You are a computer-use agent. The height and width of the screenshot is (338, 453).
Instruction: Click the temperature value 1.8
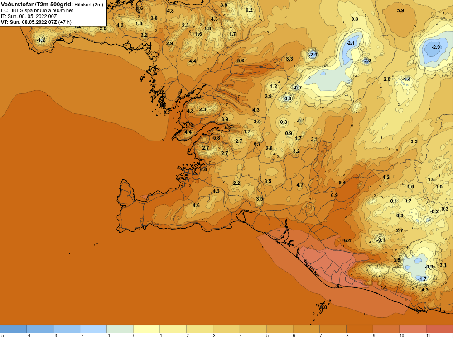(208, 28)
